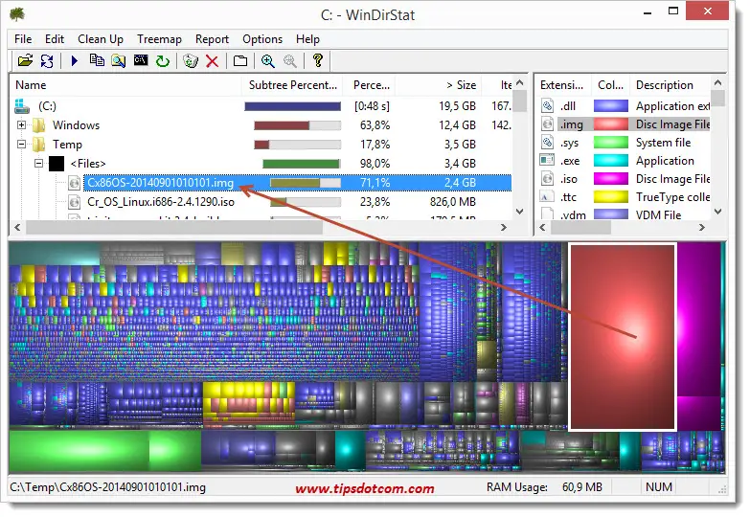Image resolution: width=750 pixels, height=517 pixels.
Task: Click the .ttc extension file icon
Action: pos(547,196)
